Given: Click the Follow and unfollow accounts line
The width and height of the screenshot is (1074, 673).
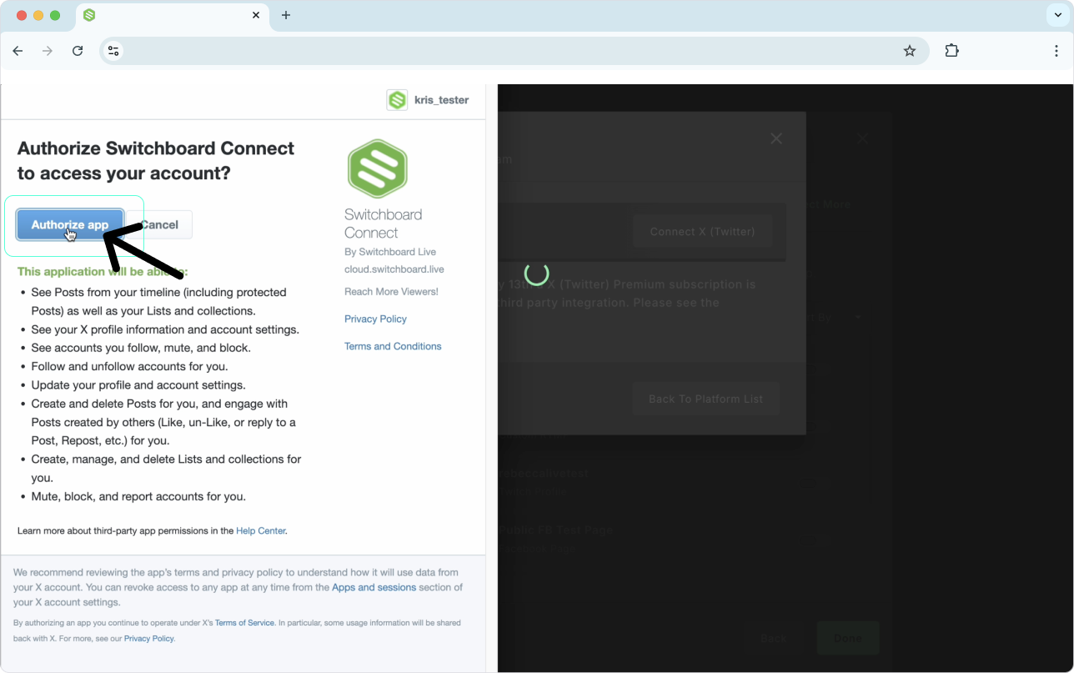Looking at the screenshot, I should click(x=129, y=366).
